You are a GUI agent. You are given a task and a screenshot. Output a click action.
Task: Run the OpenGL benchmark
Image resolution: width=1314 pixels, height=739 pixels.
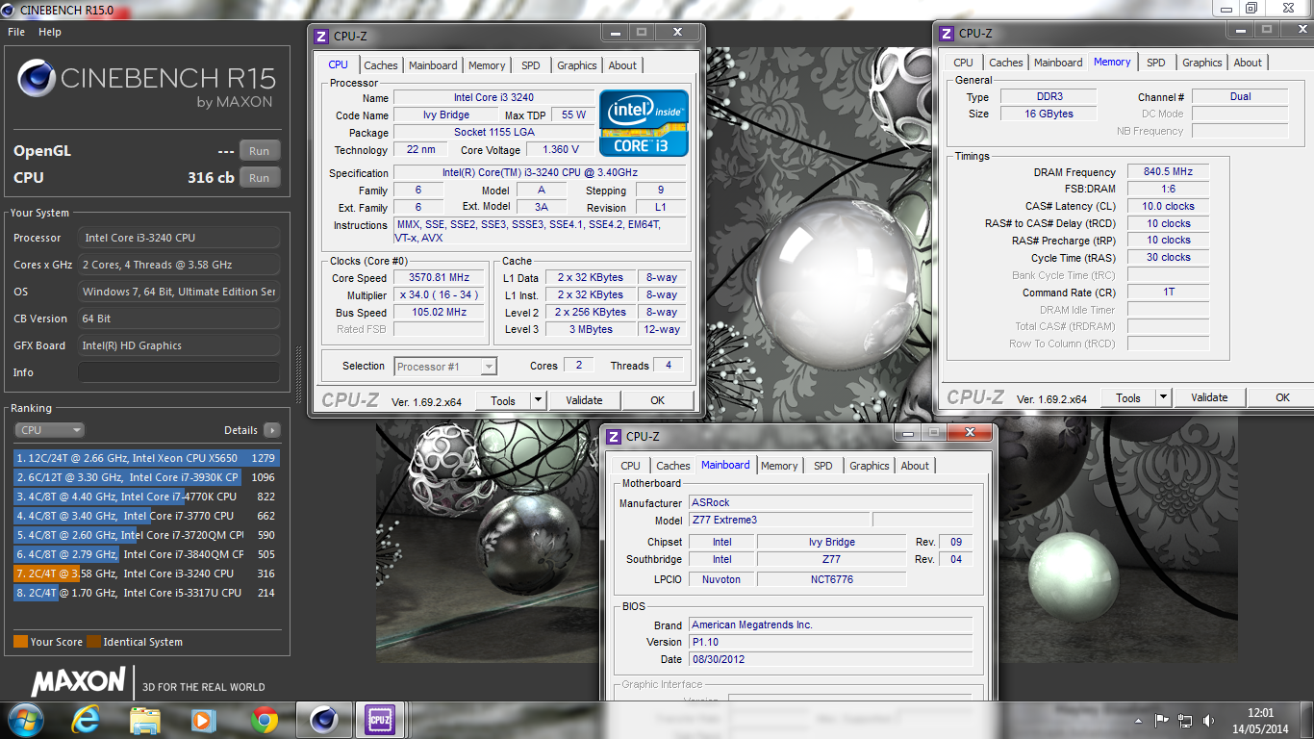260,151
